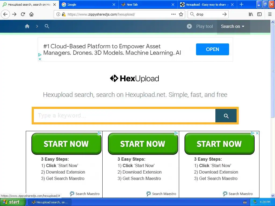Bookmark this page with the star icon
This screenshot has width=275, height=206.
[x=181, y=14]
